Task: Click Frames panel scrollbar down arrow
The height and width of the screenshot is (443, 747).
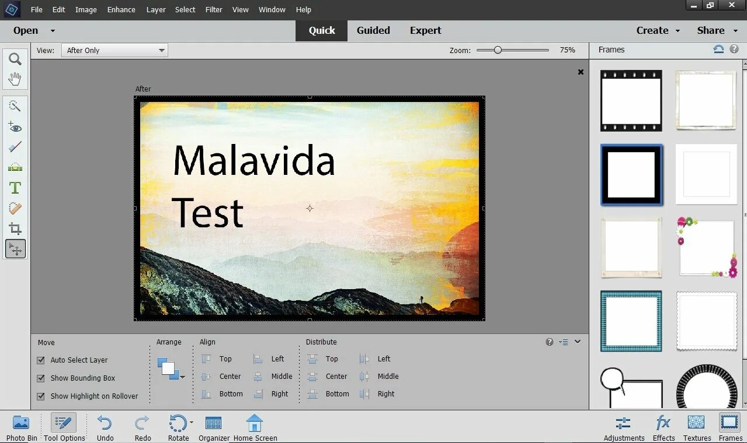Action: tap(743, 403)
